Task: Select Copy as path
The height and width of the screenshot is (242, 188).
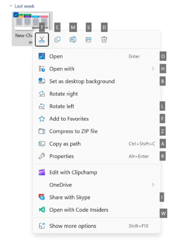Action: click(97, 144)
